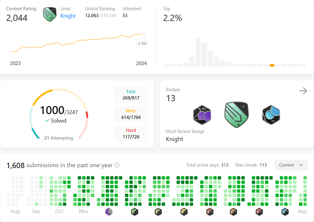Select the large Knight badge in Badges
This screenshot has height=222, width=314.
237,114
